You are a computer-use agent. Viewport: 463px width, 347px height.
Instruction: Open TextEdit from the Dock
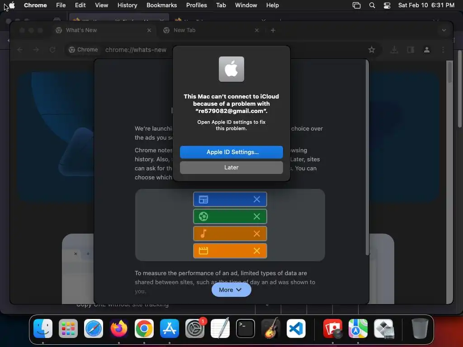[220, 328]
